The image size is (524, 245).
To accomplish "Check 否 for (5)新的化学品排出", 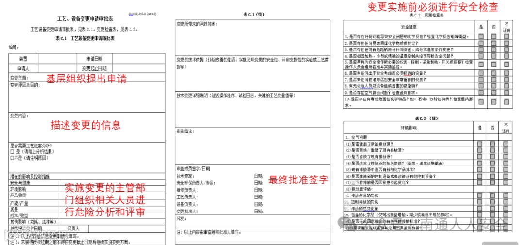I will coord(492,169).
